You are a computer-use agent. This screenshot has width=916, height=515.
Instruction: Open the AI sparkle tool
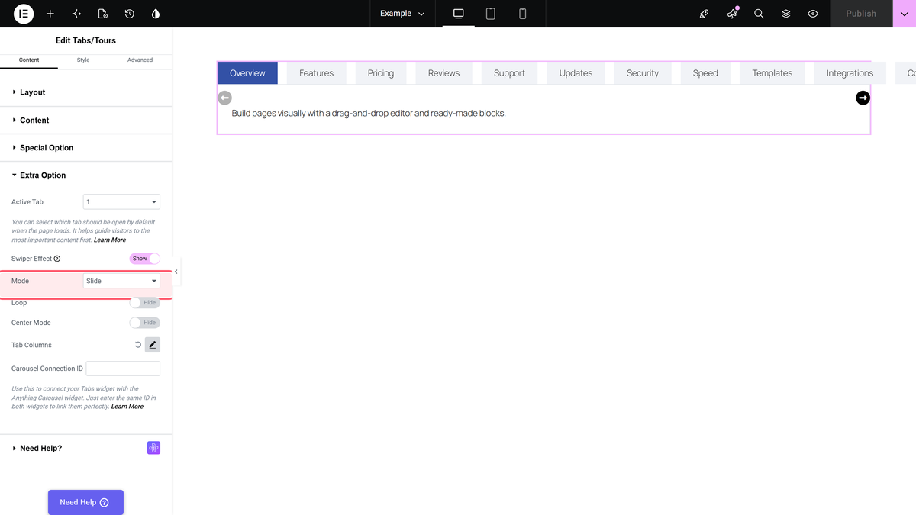[76, 14]
